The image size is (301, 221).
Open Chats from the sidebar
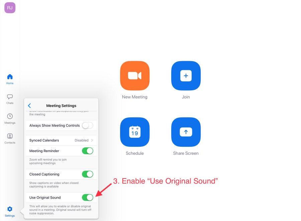[10, 99]
